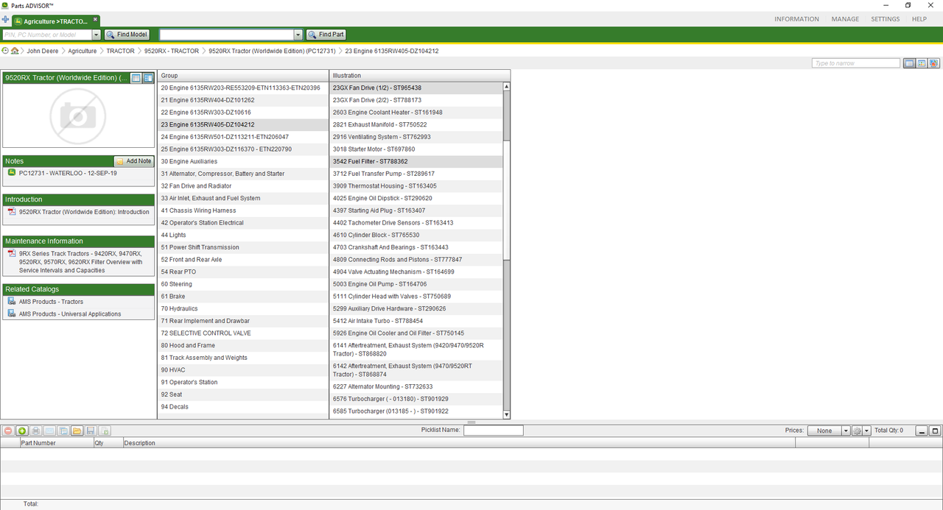Minimize the picklist panel

tap(922, 431)
